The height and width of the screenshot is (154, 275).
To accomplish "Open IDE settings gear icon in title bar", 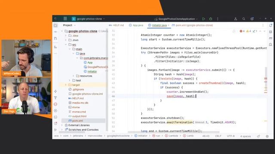I will [x=252, y=19].
